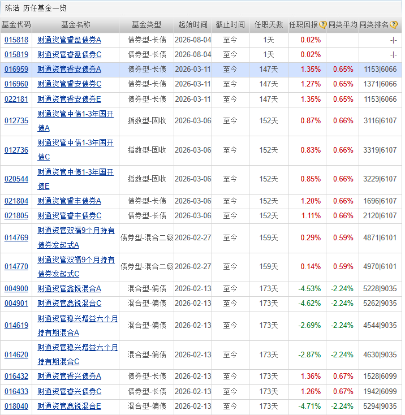
Task: Open fund 财通资管睿兴债券C
Action: pyautogui.click(x=69, y=391)
